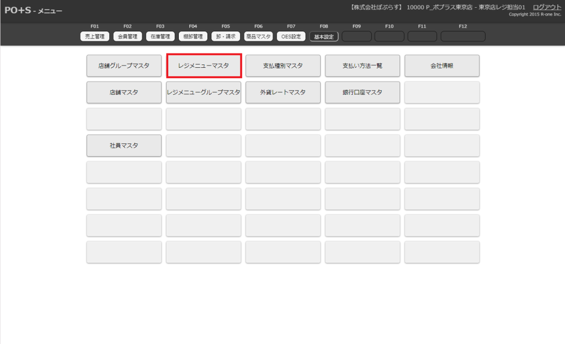Select the OES設定 menu button
Image resolution: width=565 pixels, height=344 pixels.
tap(291, 36)
